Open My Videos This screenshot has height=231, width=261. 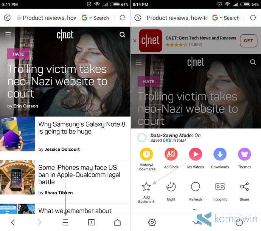coord(196,158)
